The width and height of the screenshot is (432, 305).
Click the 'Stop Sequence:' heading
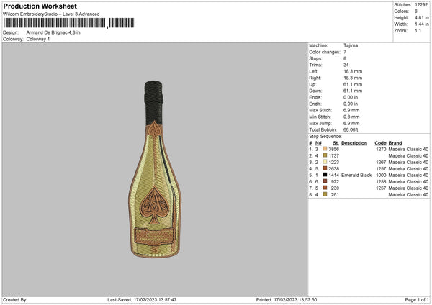click(x=325, y=136)
